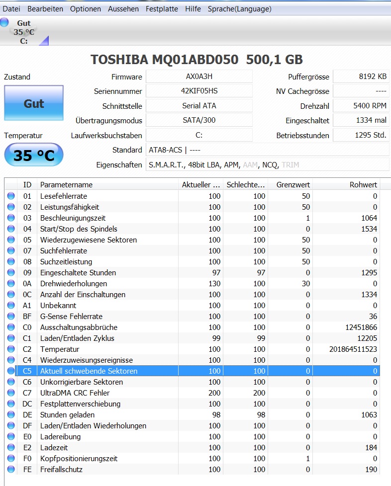The height and width of the screenshot is (486, 391).
Task: Open the Festplatte menu
Action: [162, 9]
